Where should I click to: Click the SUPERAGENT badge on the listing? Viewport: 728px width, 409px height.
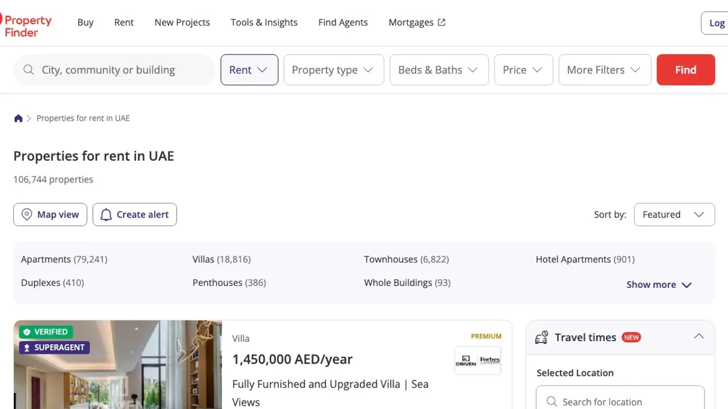(54, 347)
